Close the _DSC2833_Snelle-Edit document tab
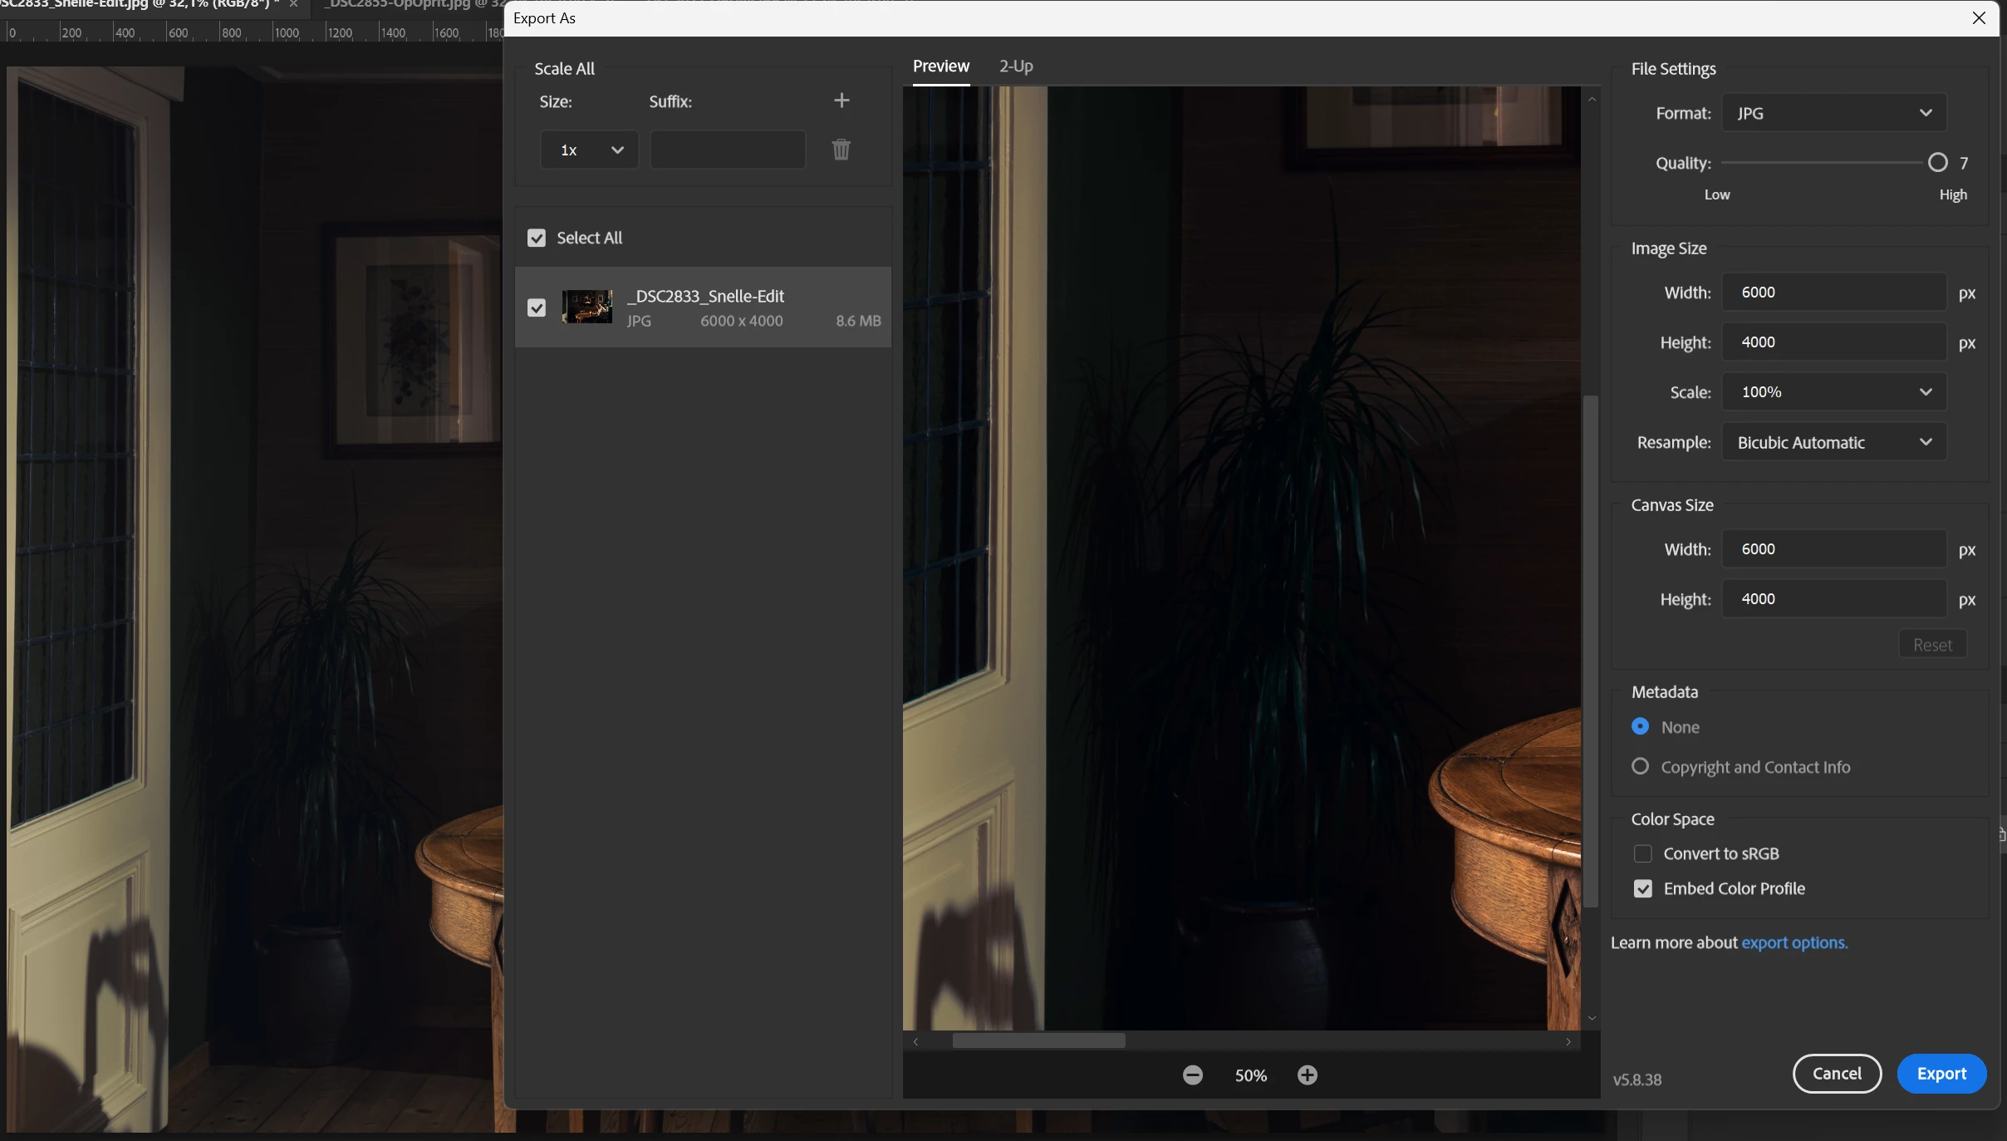The width and height of the screenshot is (2007, 1141). pyautogui.click(x=293, y=4)
